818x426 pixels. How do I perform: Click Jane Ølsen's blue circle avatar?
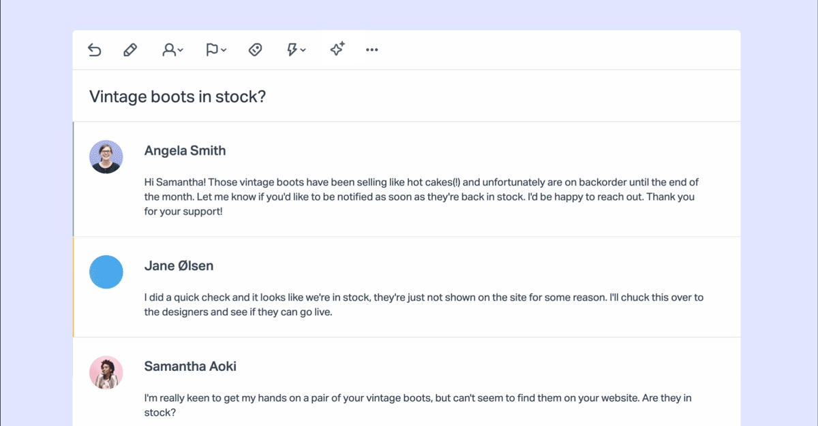pyautogui.click(x=106, y=272)
